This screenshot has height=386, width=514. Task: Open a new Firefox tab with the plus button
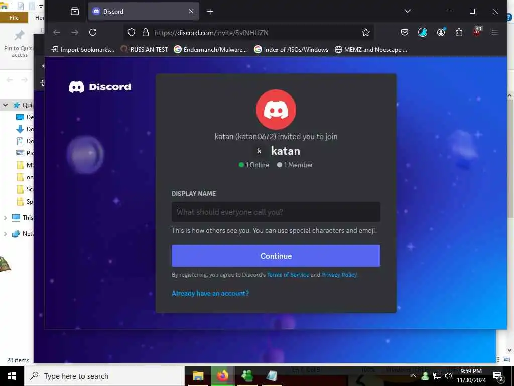coord(210,12)
